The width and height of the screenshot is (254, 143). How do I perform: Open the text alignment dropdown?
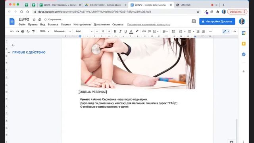tap(165, 31)
